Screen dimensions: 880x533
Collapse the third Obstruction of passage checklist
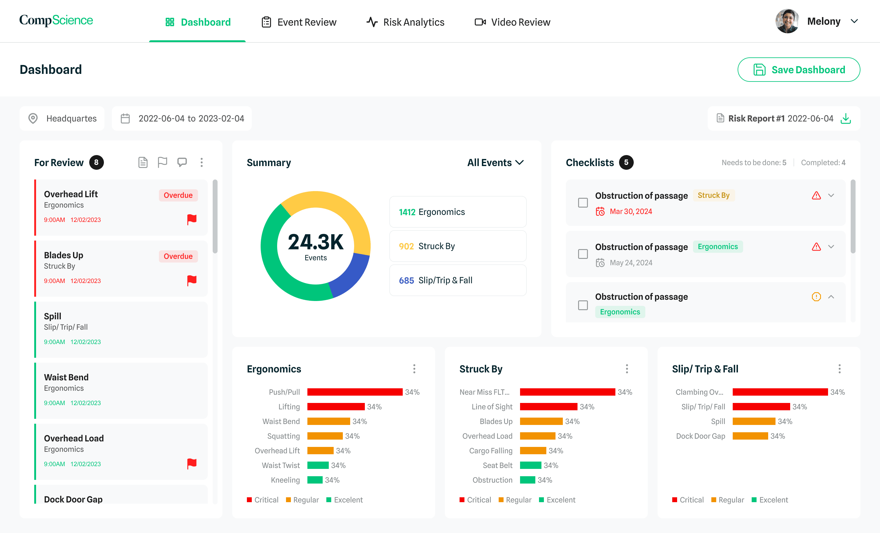[831, 297]
